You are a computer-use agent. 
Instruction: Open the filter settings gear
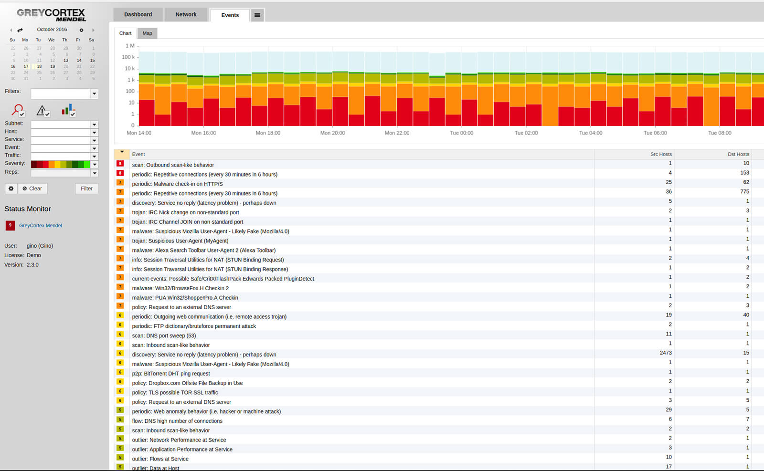(x=11, y=188)
